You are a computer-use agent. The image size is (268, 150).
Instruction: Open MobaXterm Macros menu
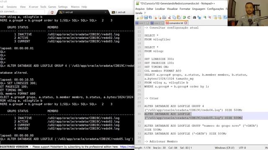click(75, 7)
